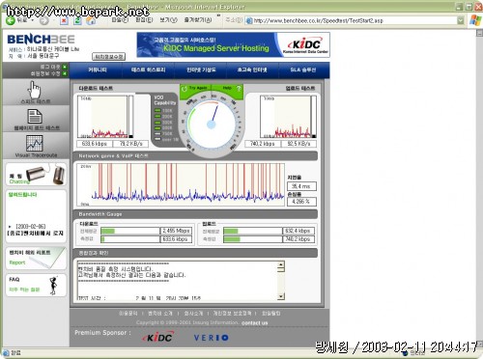This screenshot has height=359, width=483.
Task: Click the download average bandwidth bar (2.455 Mbps)
Action: [x=130, y=231]
